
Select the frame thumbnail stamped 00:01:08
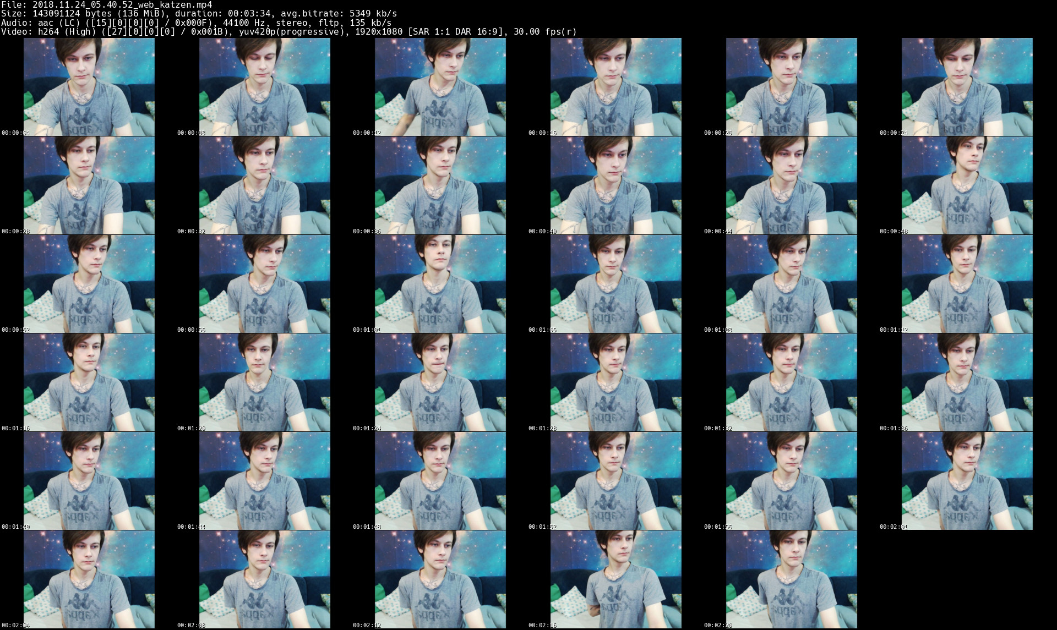tap(792, 284)
